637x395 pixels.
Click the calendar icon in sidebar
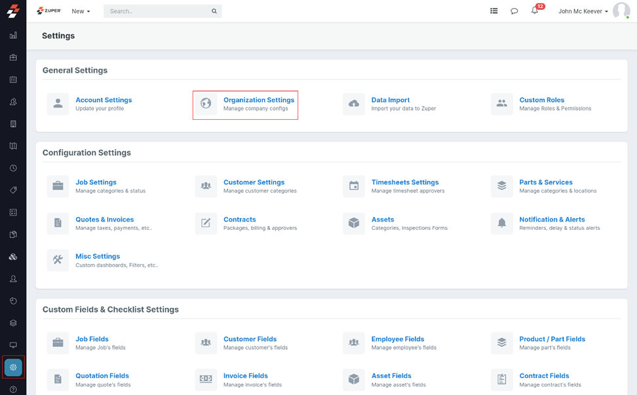13,80
